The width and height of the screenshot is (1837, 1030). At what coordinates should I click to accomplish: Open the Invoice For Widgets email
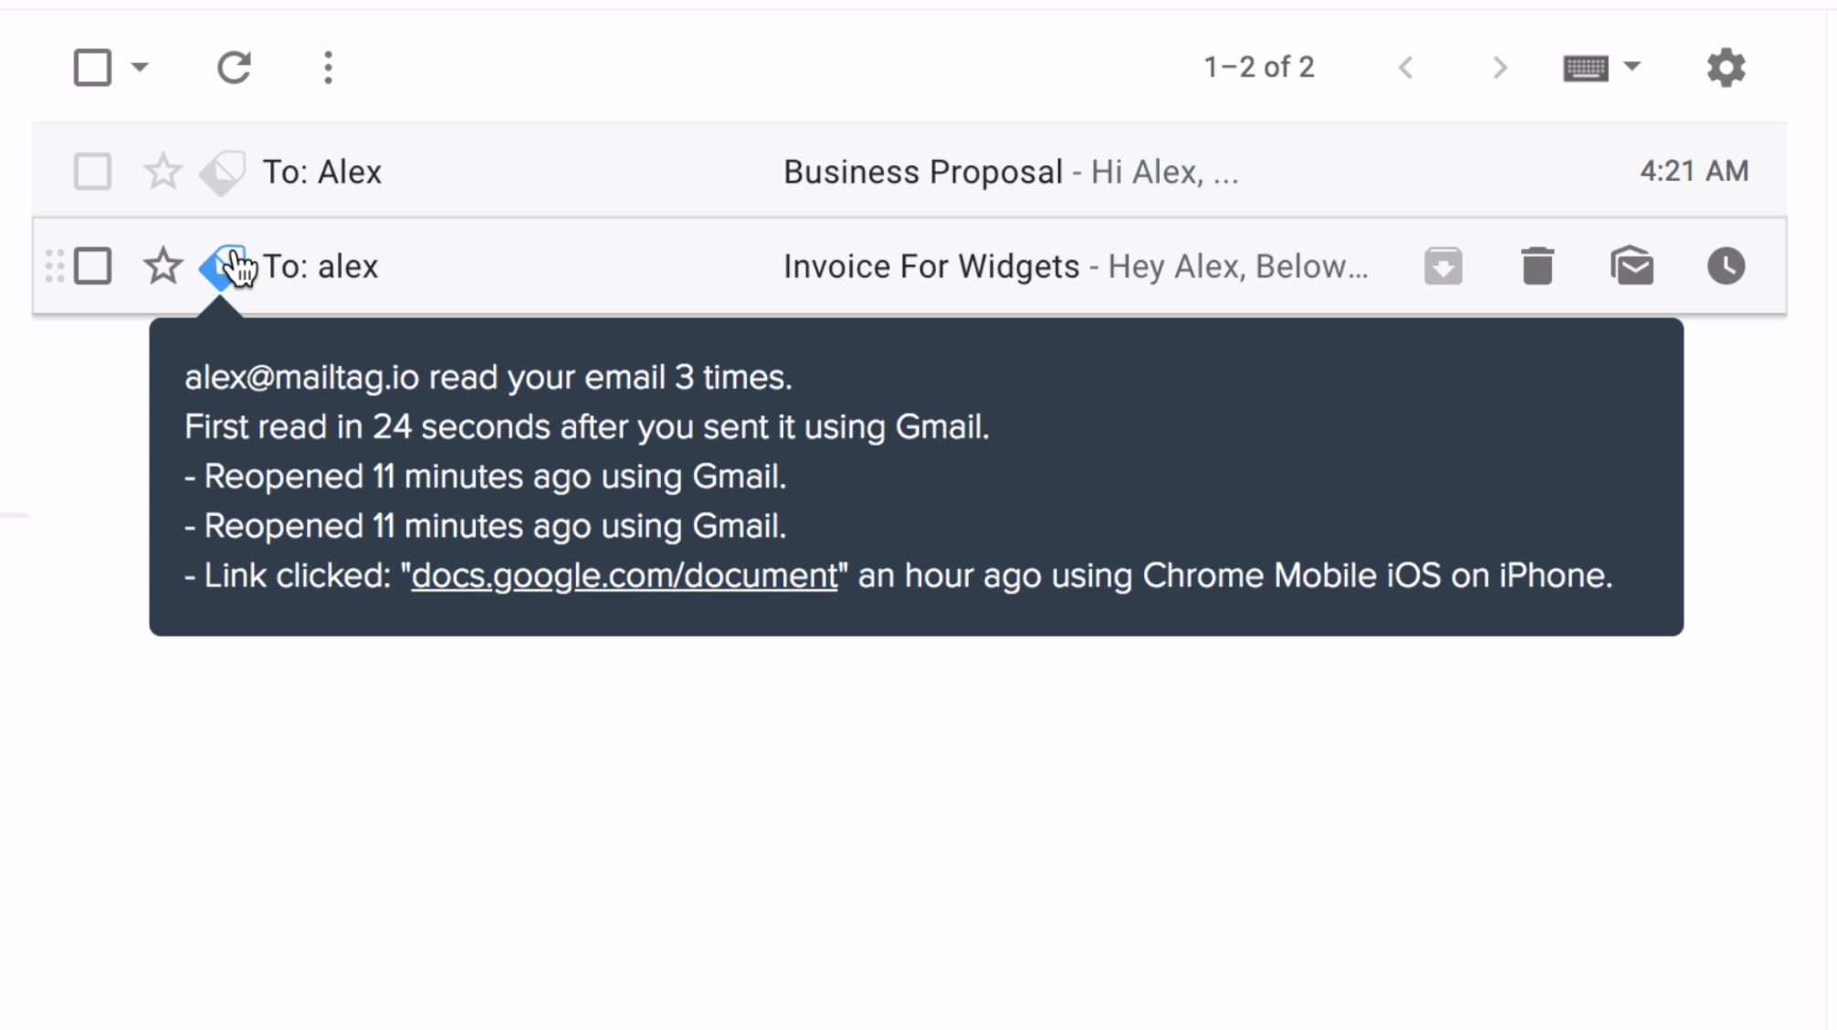929,266
